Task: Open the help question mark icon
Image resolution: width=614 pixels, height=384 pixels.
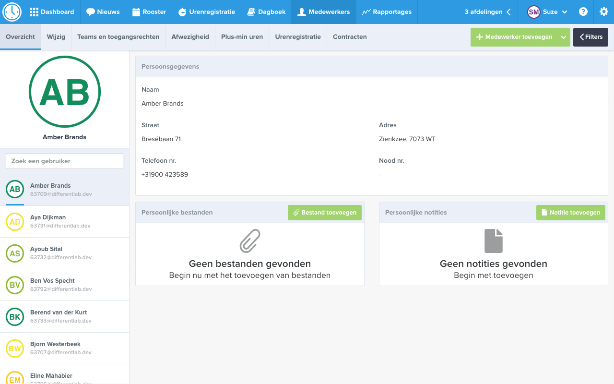Action: (583, 12)
